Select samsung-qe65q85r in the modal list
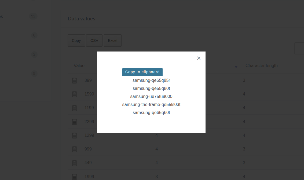The image size is (304, 180). pyautogui.click(x=151, y=80)
